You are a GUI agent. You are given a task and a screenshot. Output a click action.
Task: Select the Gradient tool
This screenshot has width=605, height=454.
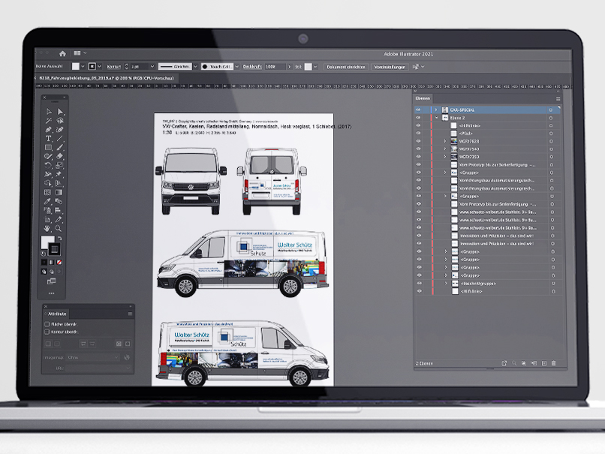[x=59, y=192]
